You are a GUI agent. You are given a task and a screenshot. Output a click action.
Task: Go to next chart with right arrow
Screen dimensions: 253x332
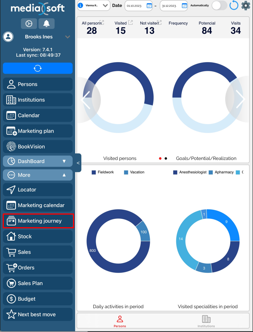pyautogui.click(x=240, y=100)
